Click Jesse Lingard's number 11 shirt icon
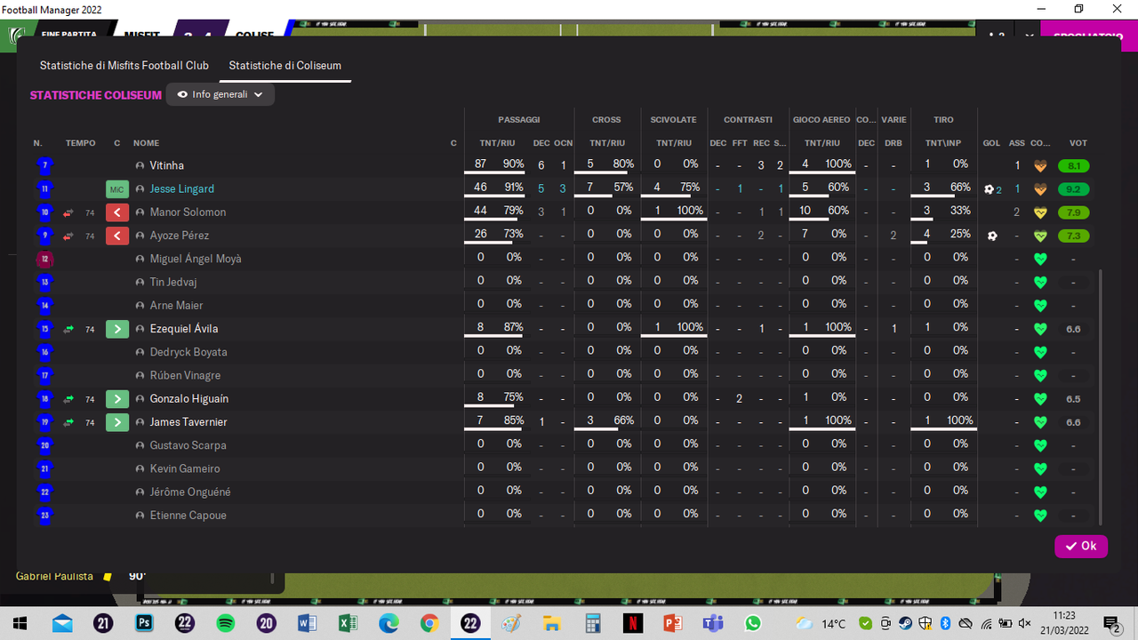Viewport: 1138px width, 640px height. pos(45,188)
